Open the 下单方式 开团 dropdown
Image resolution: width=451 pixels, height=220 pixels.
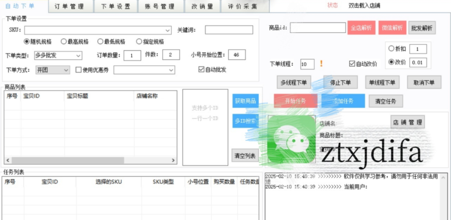[x=66, y=70]
